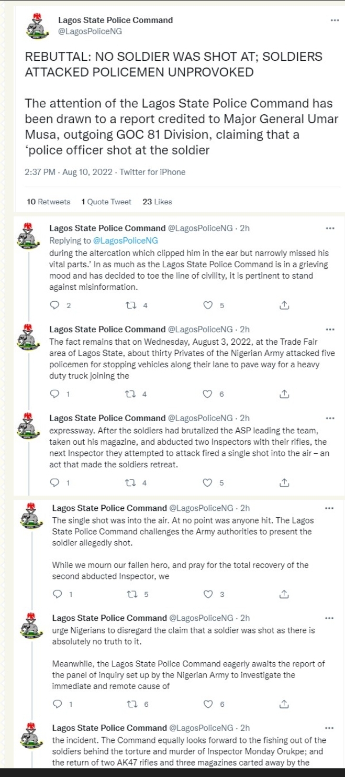Open more options on the 'urge Nigerians' tweet
Viewport: 345px width, 777px height.
[330, 618]
